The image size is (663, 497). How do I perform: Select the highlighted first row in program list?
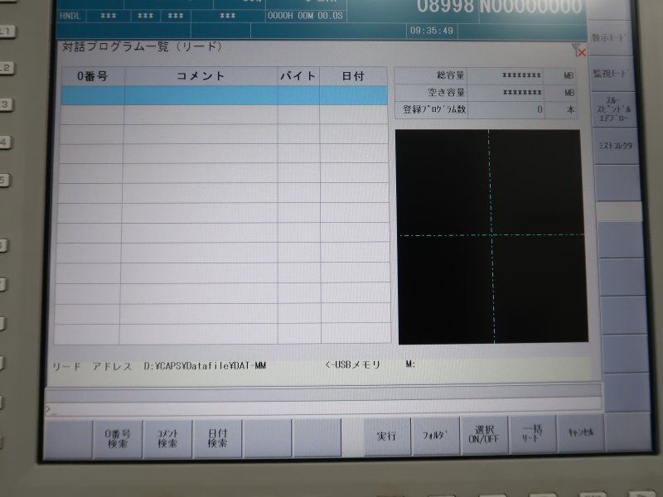coord(224,95)
